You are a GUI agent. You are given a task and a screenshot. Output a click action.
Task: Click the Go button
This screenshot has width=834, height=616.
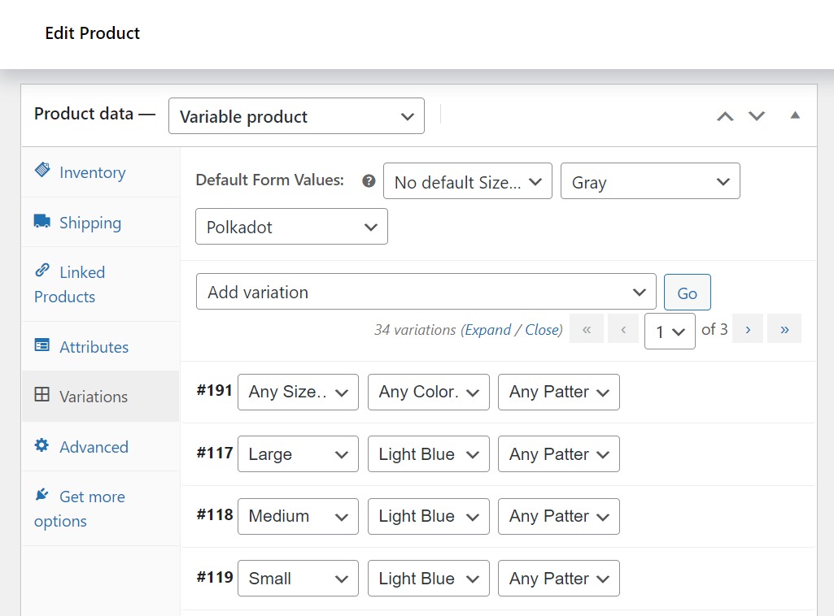[x=687, y=292]
